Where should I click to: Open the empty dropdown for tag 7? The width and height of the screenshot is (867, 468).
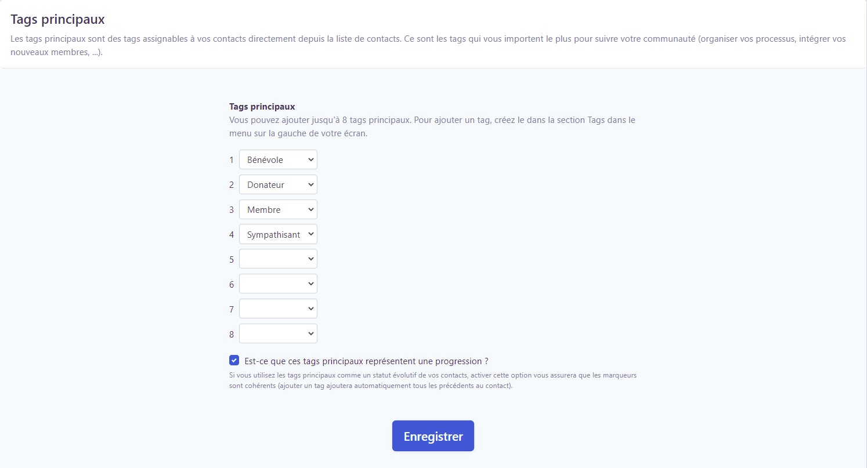pyautogui.click(x=277, y=309)
